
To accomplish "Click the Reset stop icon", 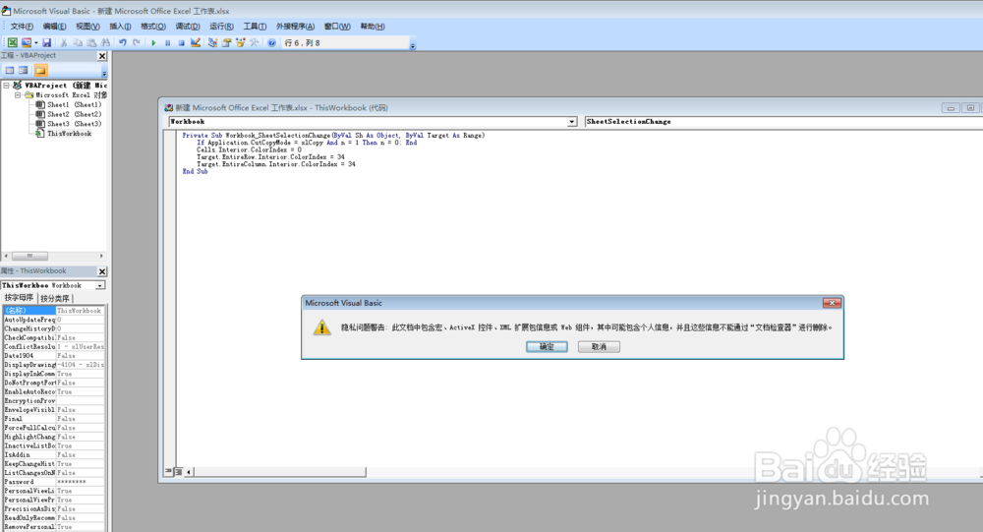I will pyautogui.click(x=181, y=42).
